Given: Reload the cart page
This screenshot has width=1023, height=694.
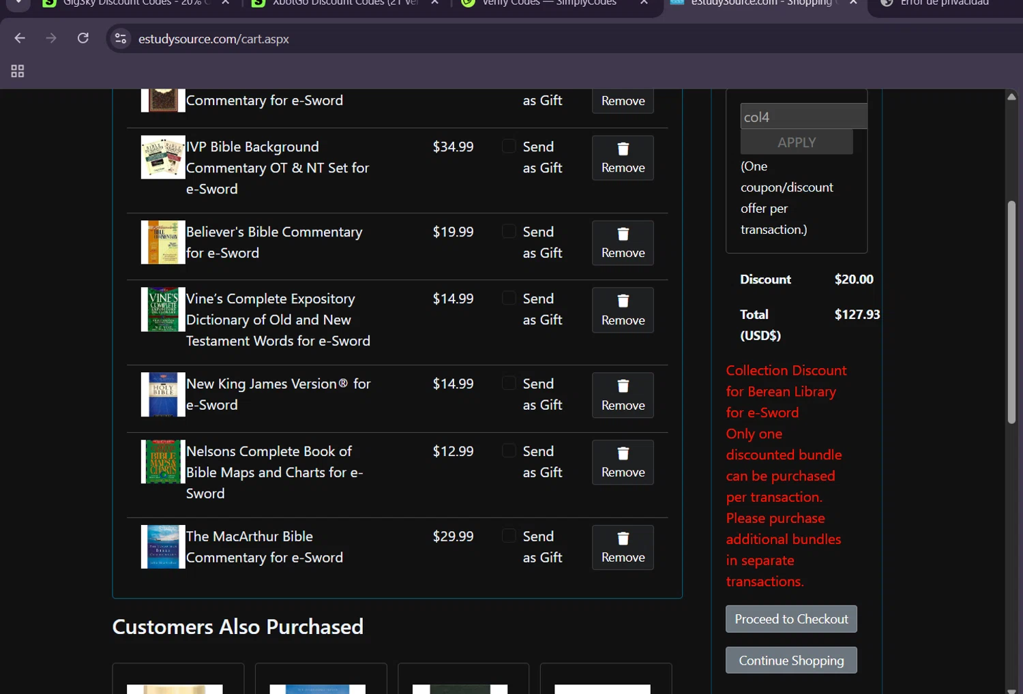Looking at the screenshot, I should [x=83, y=38].
